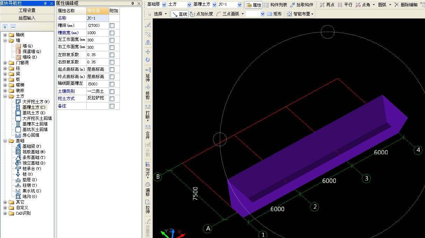The width and height of the screenshot is (425, 238).
Task: Collapse the 墙 tree node
Action: pos(5,40)
